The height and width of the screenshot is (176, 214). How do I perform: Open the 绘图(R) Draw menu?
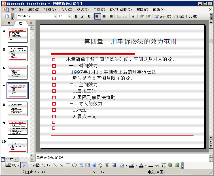12,165
